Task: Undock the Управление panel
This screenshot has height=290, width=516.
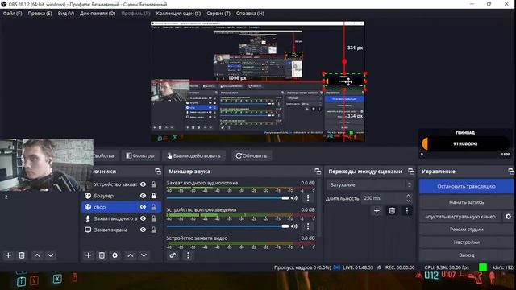Action: [511, 172]
